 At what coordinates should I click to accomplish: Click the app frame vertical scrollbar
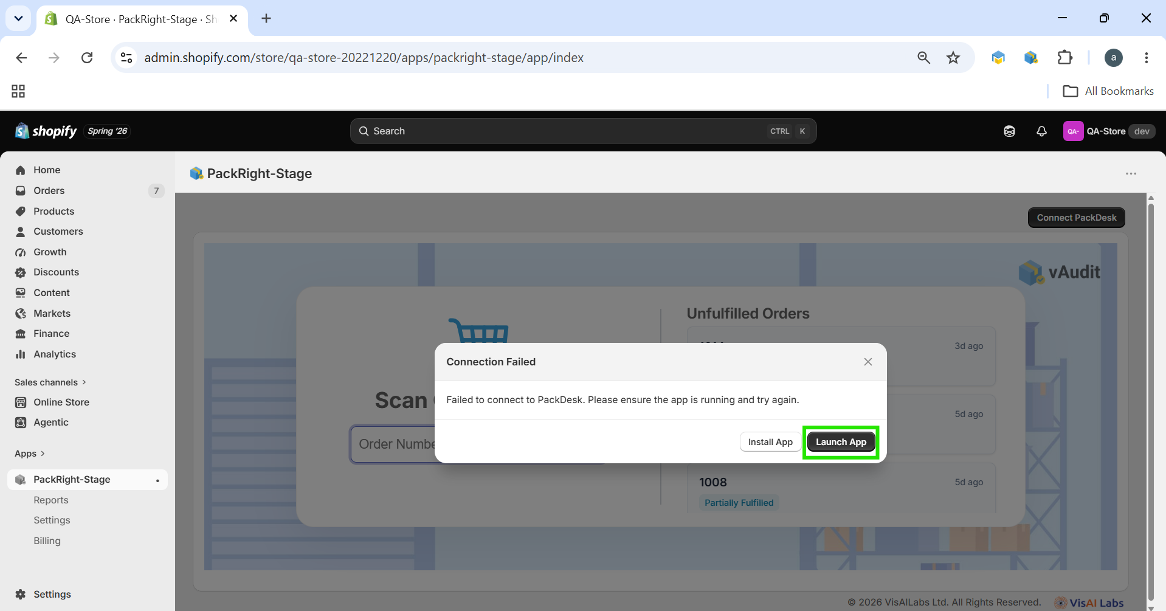tap(1150, 402)
